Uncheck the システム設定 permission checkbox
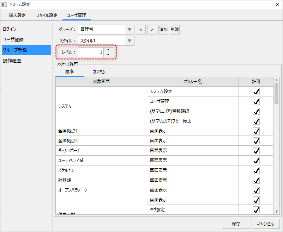 pos(256,92)
